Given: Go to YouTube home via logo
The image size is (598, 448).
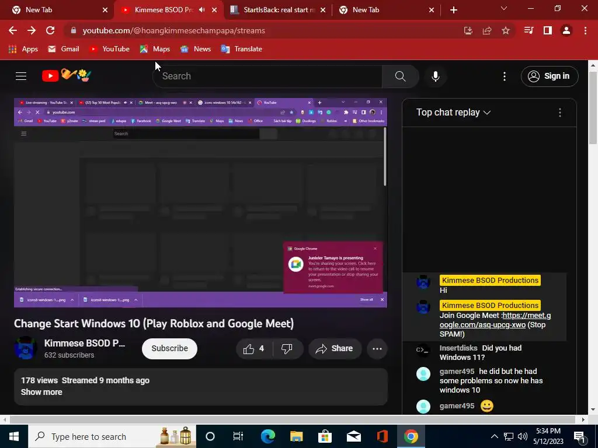Looking at the screenshot, I should (67, 75).
